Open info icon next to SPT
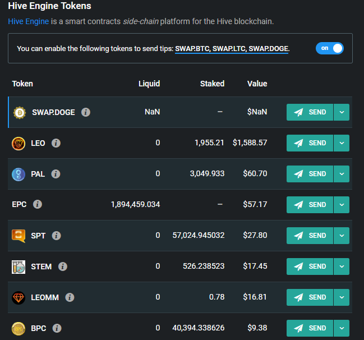 (57, 236)
